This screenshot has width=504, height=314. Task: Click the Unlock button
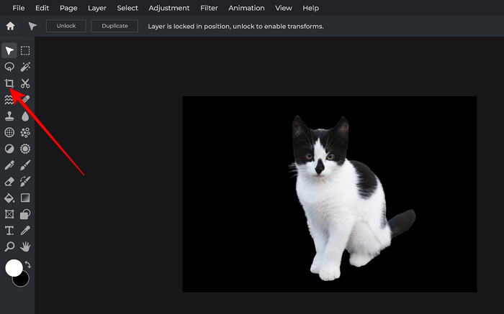(x=66, y=26)
